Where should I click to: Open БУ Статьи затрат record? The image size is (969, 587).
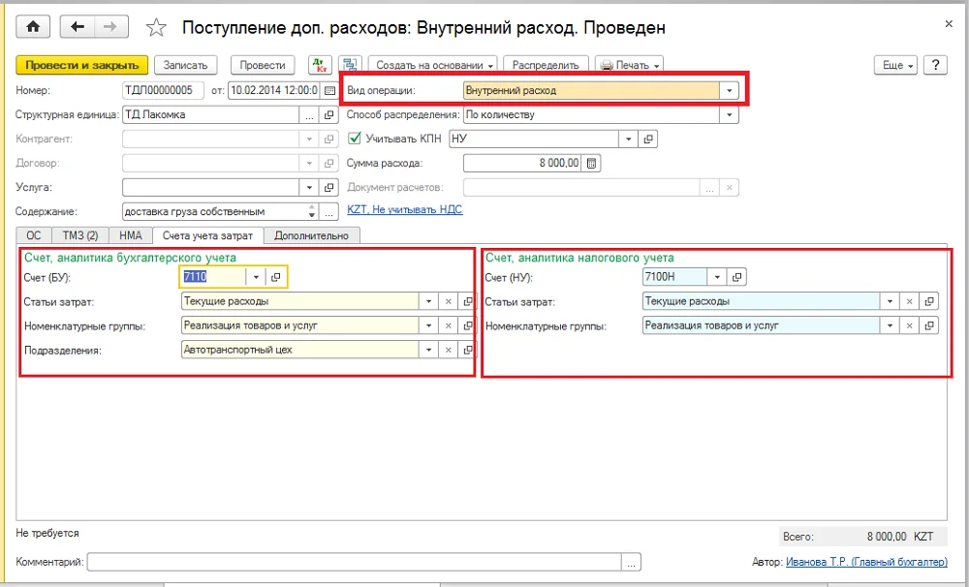click(468, 301)
